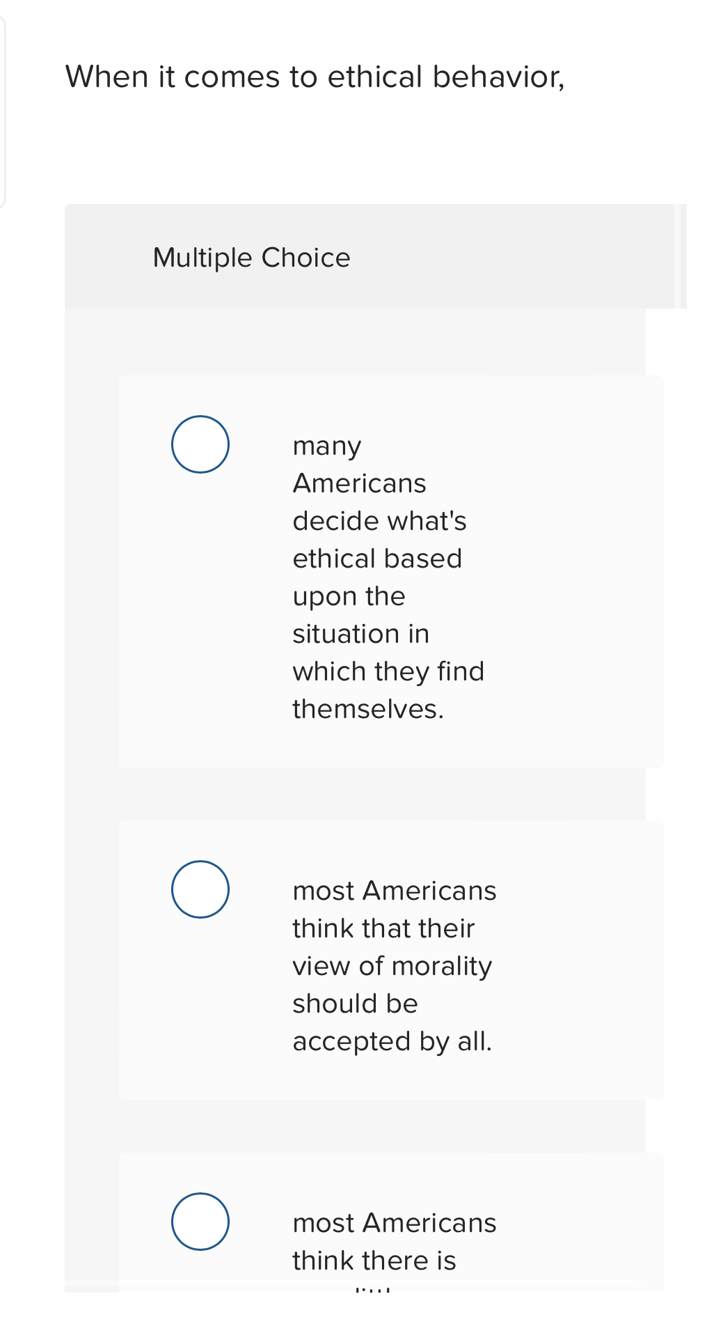Select the third answer radio button

coord(200,1220)
